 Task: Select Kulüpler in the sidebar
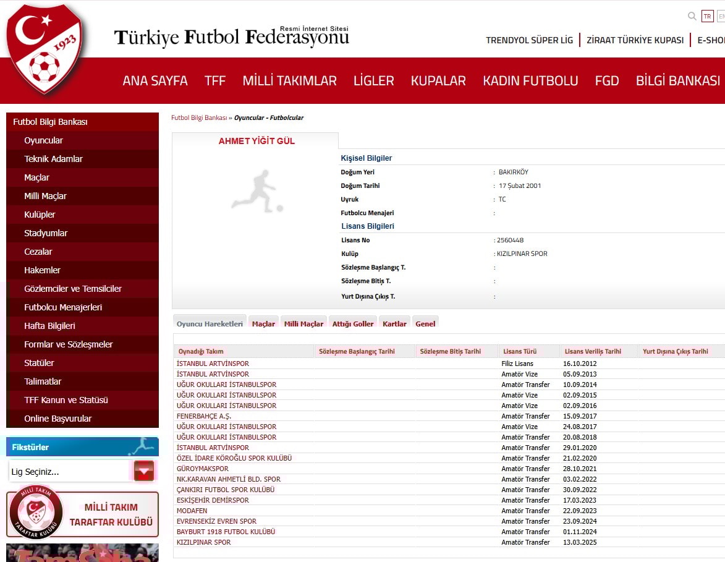82,215
